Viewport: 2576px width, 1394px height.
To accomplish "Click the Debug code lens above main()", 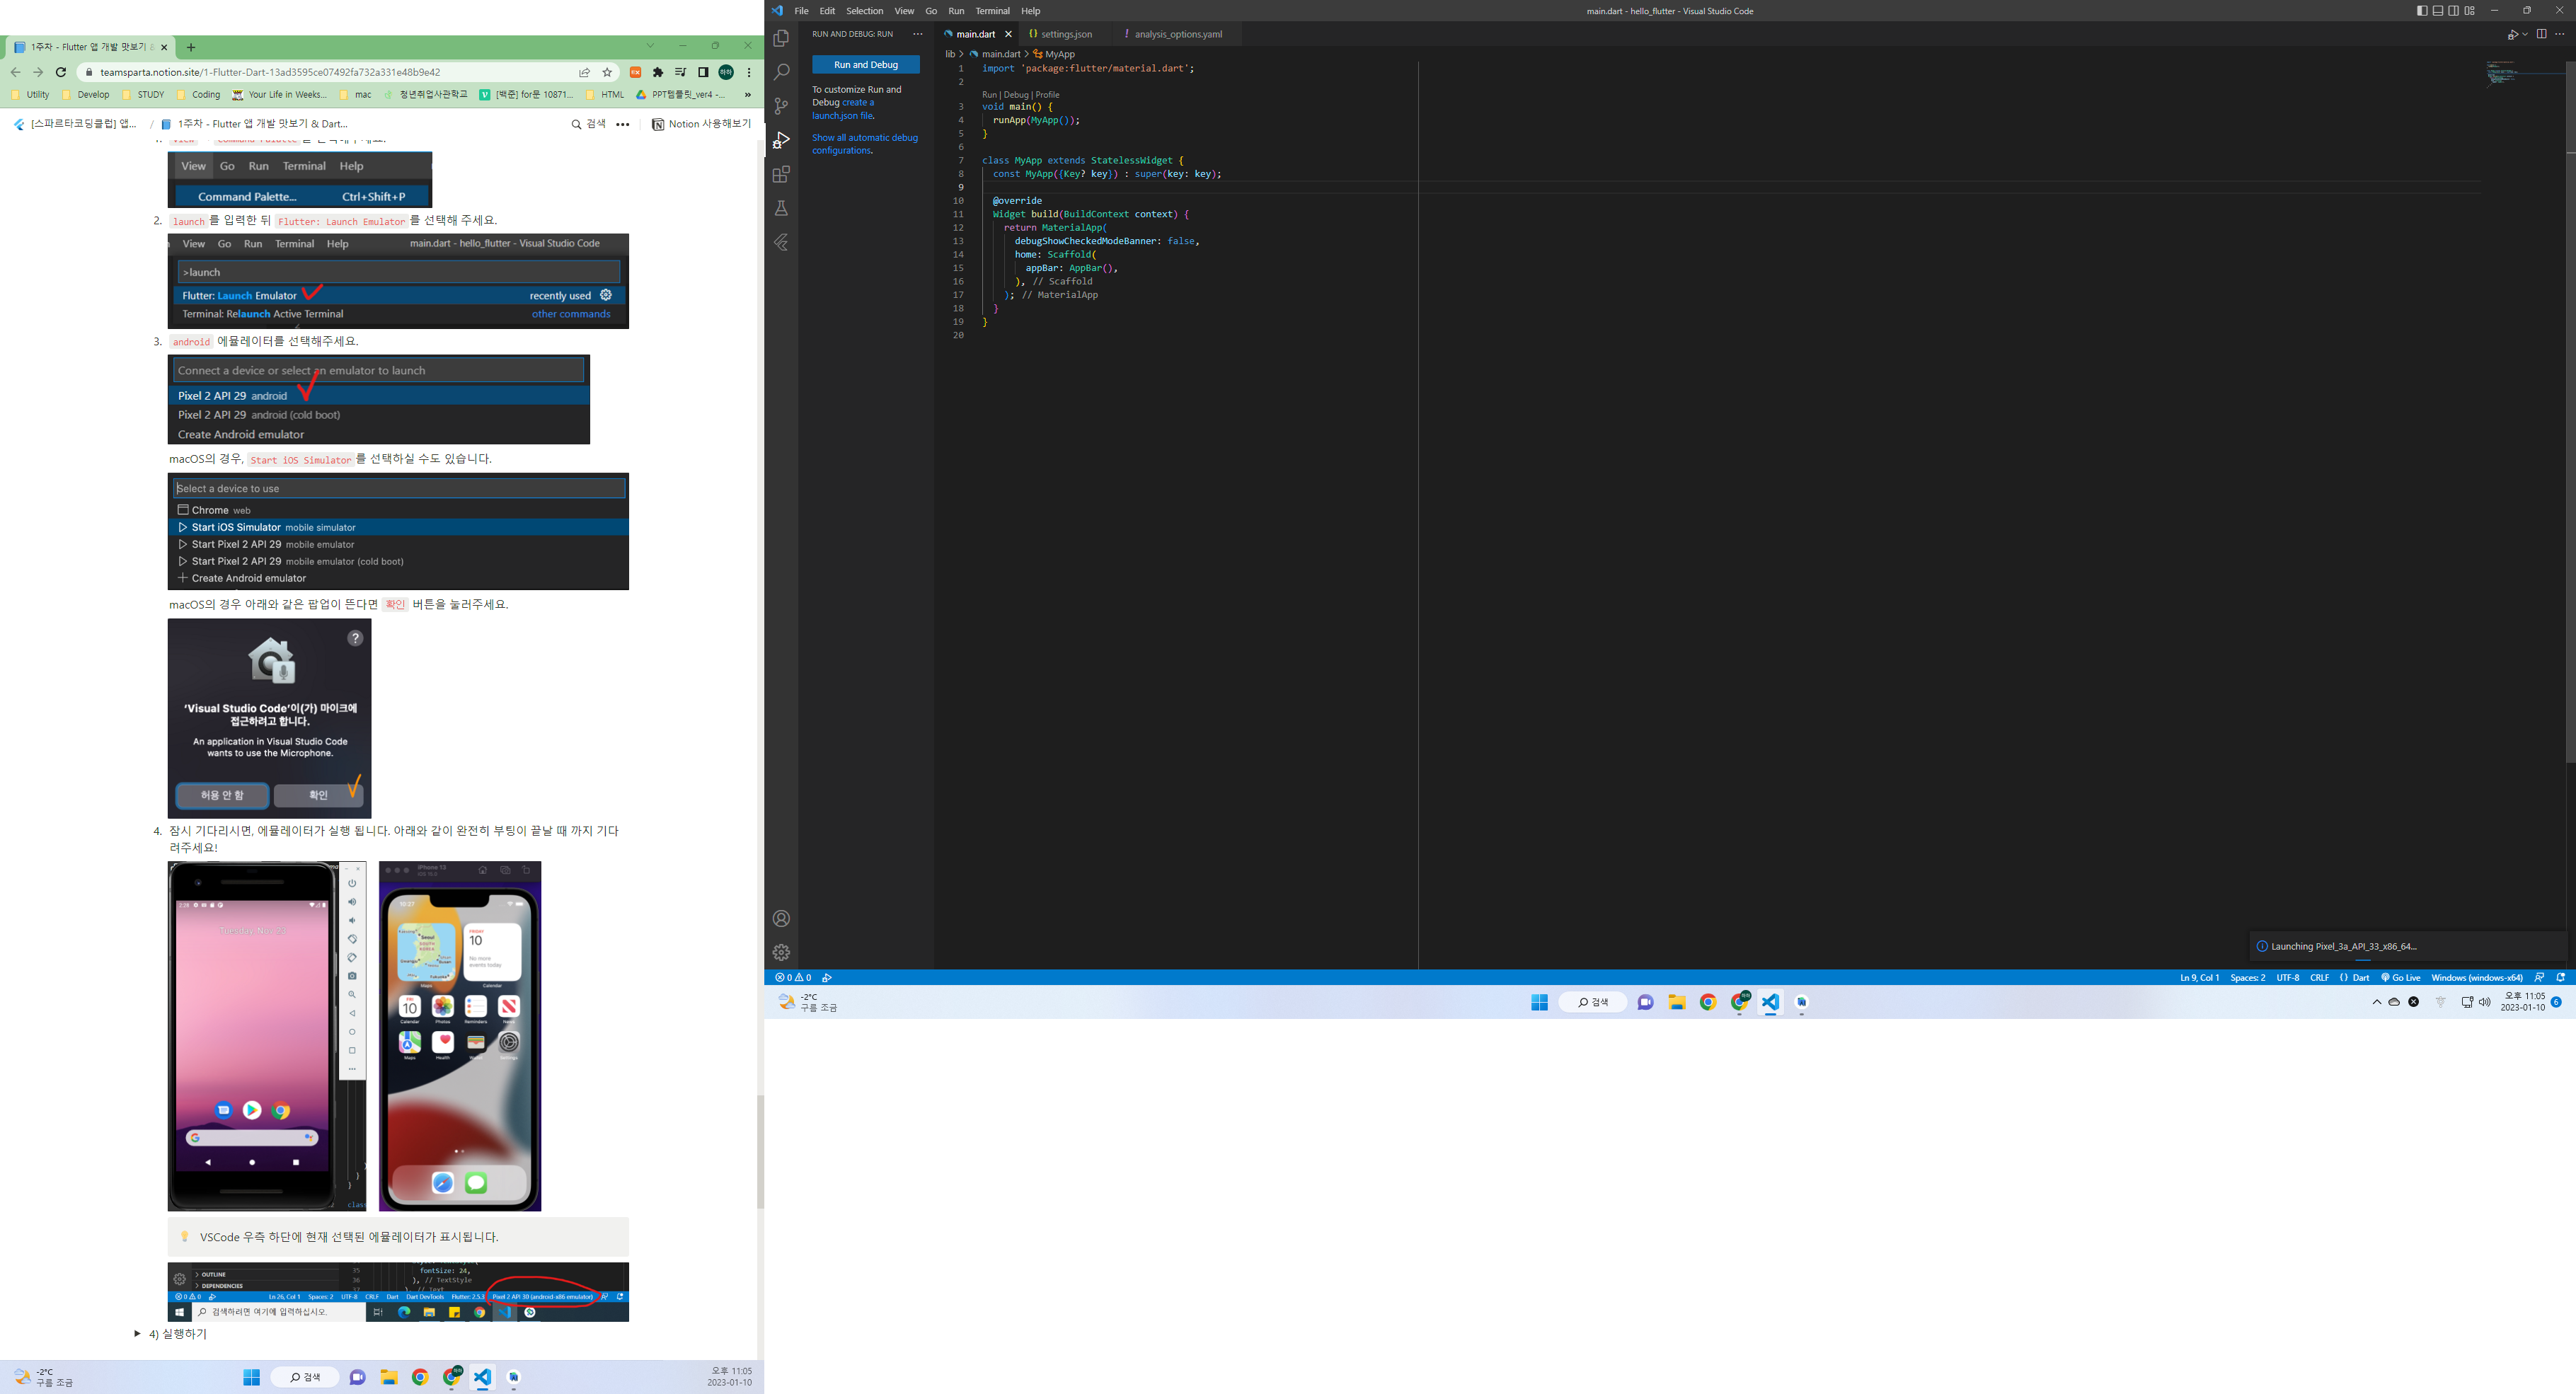I will 1016,95.
